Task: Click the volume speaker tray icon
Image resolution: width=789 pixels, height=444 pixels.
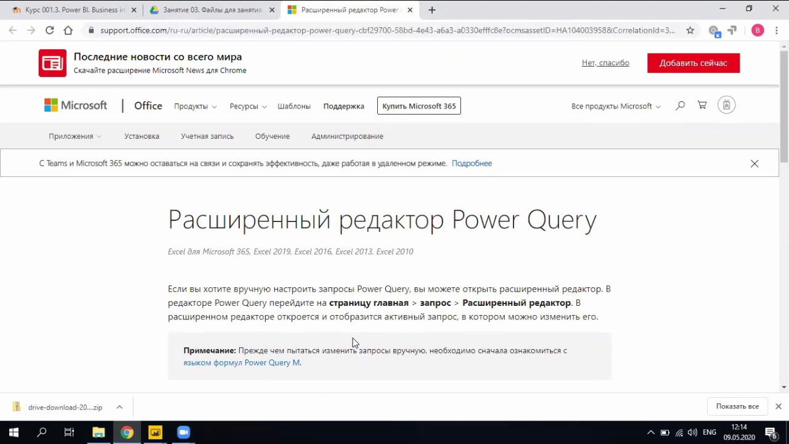Action: [692, 432]
